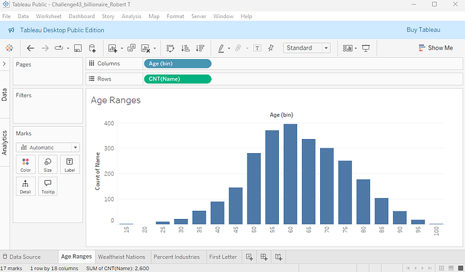Sort bars ascending using toolbar icon

(185, 48)
